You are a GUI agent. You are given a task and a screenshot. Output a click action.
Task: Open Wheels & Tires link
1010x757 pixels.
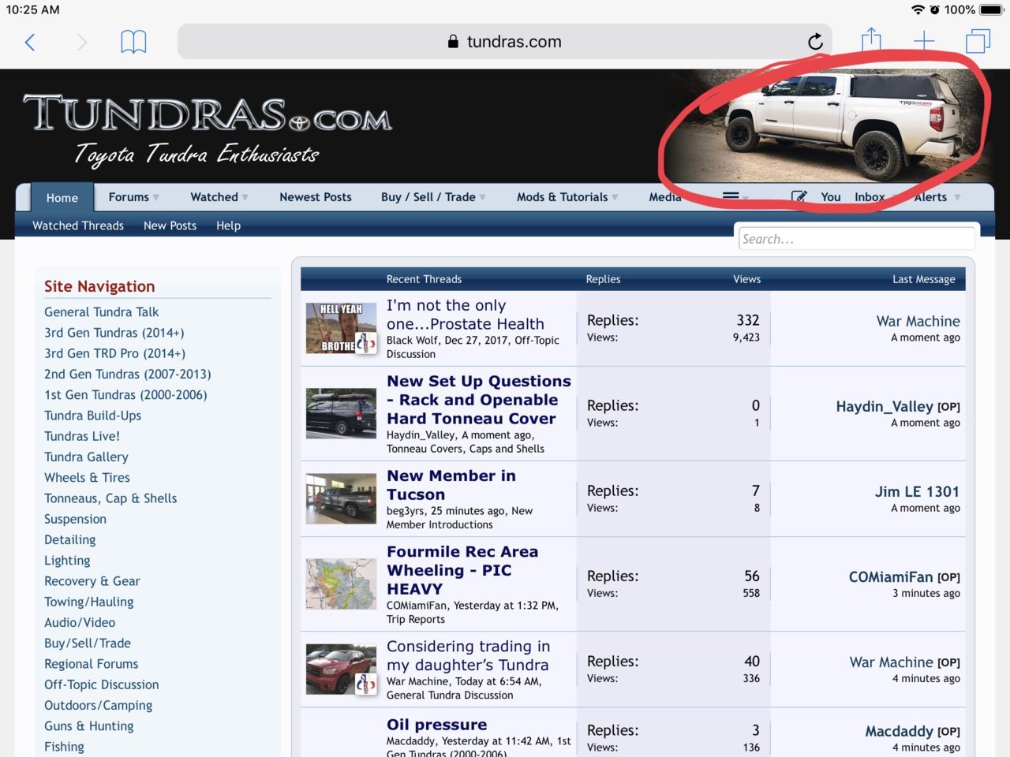click(87, 477)
